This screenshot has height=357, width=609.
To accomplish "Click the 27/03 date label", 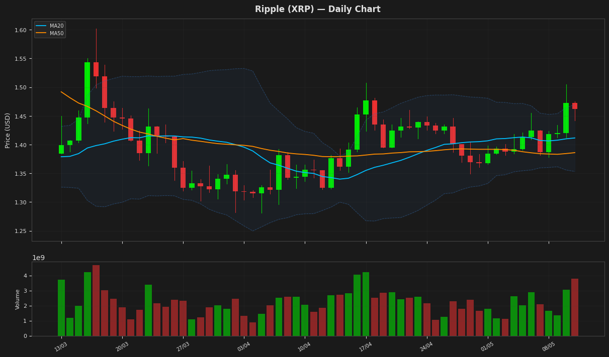I will (x=183, y=346).
